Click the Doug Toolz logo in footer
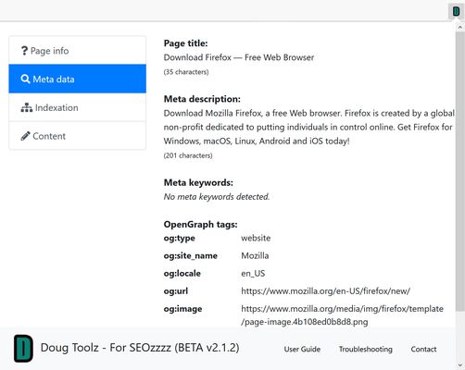This screenshot has width=465, height=370. [23, 349]
